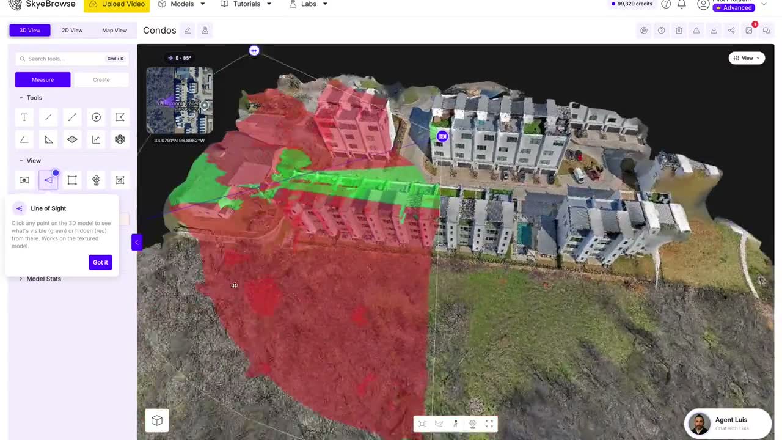The height and width of the screenshot is (440, 782).
Task: Fit model to frame in bottom toolbar
Action: click(422, 424)
